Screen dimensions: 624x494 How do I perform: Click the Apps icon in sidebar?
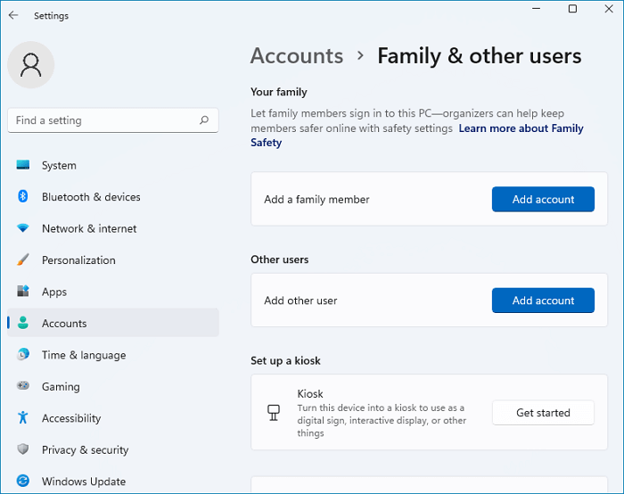point(23,292)
